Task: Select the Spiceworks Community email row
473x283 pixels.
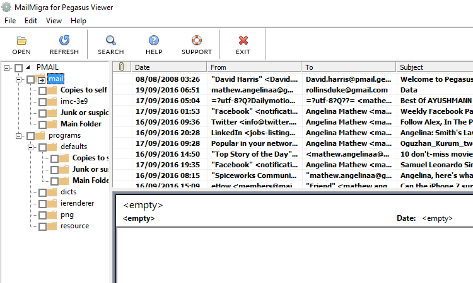Action: click(x=293, y=175)
